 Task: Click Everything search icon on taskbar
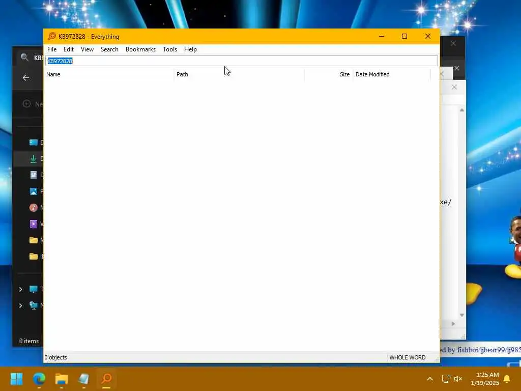(106, 379)
